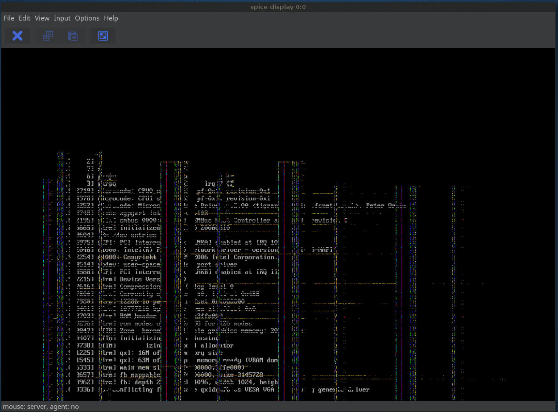Viewport: 558px width, 412px height.
Task: Click the blue X disconnect toolbar icon
Action: point(17,36)
